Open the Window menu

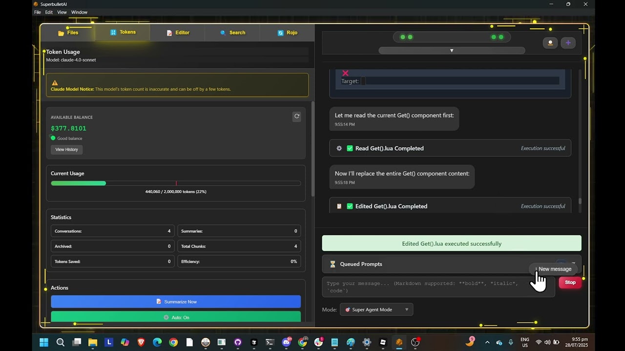(79, 12)
